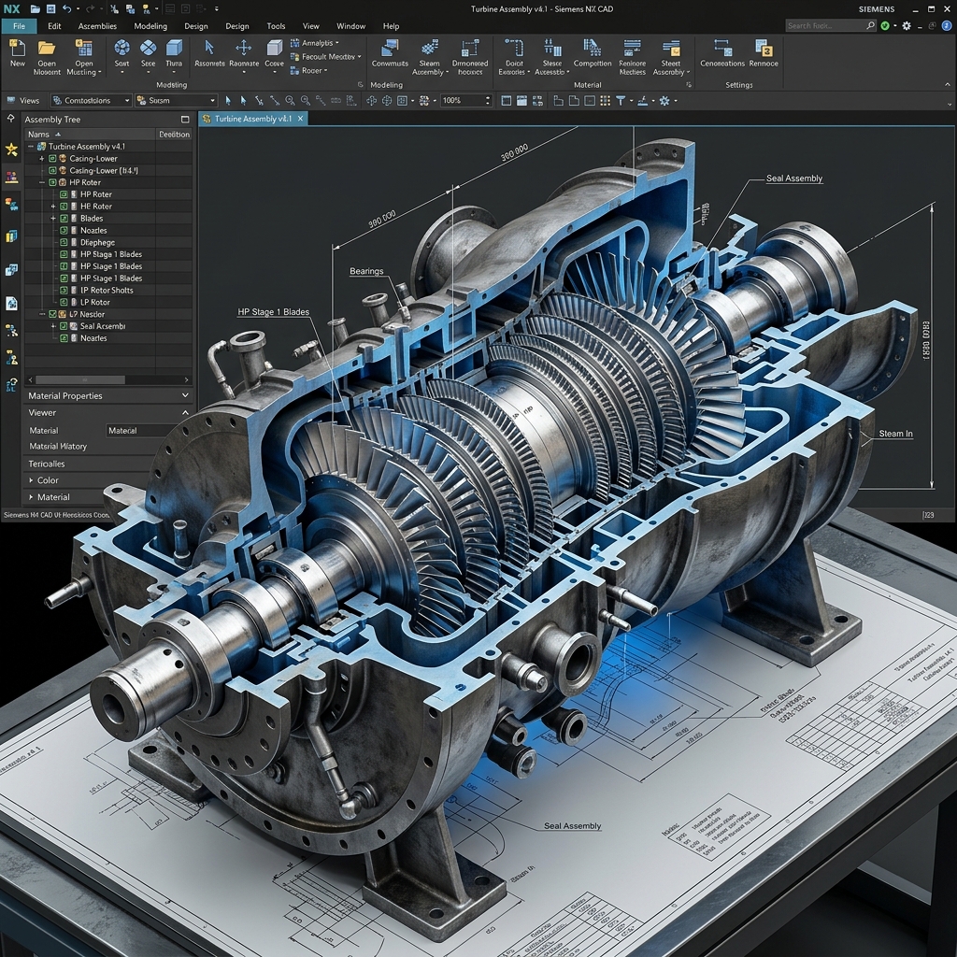
Task: Click the blue info icon at top right
Action: pyautogui.click(x=947, y=25)
